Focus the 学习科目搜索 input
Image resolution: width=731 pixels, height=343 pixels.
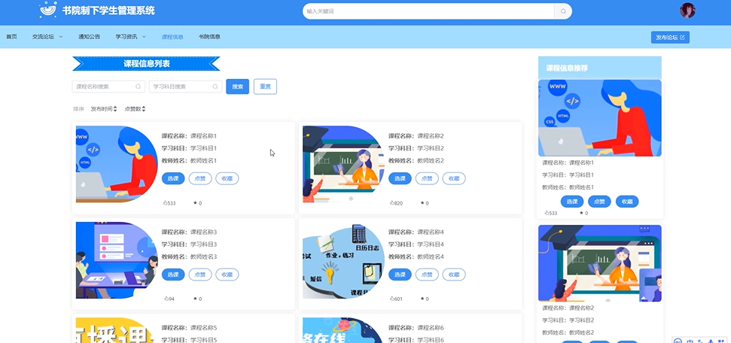185,87
